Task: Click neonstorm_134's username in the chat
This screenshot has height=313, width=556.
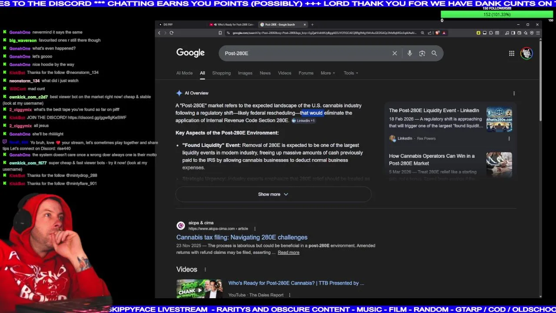Action: coord(24,81)
